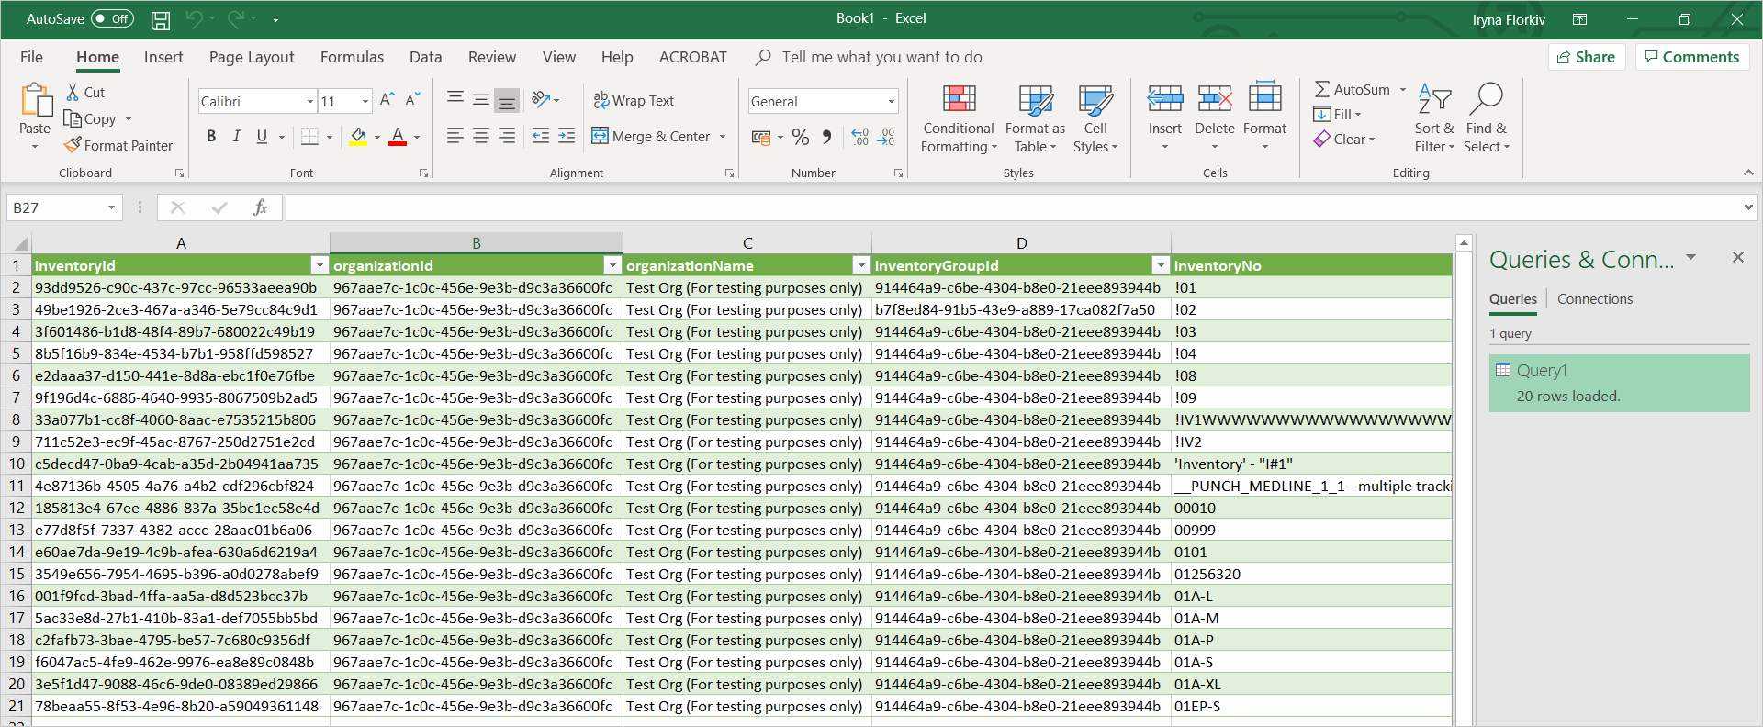This screenshot has width=1763, height=727.
Task: Activate the Format Painter brush
Action: coord(73,145)
